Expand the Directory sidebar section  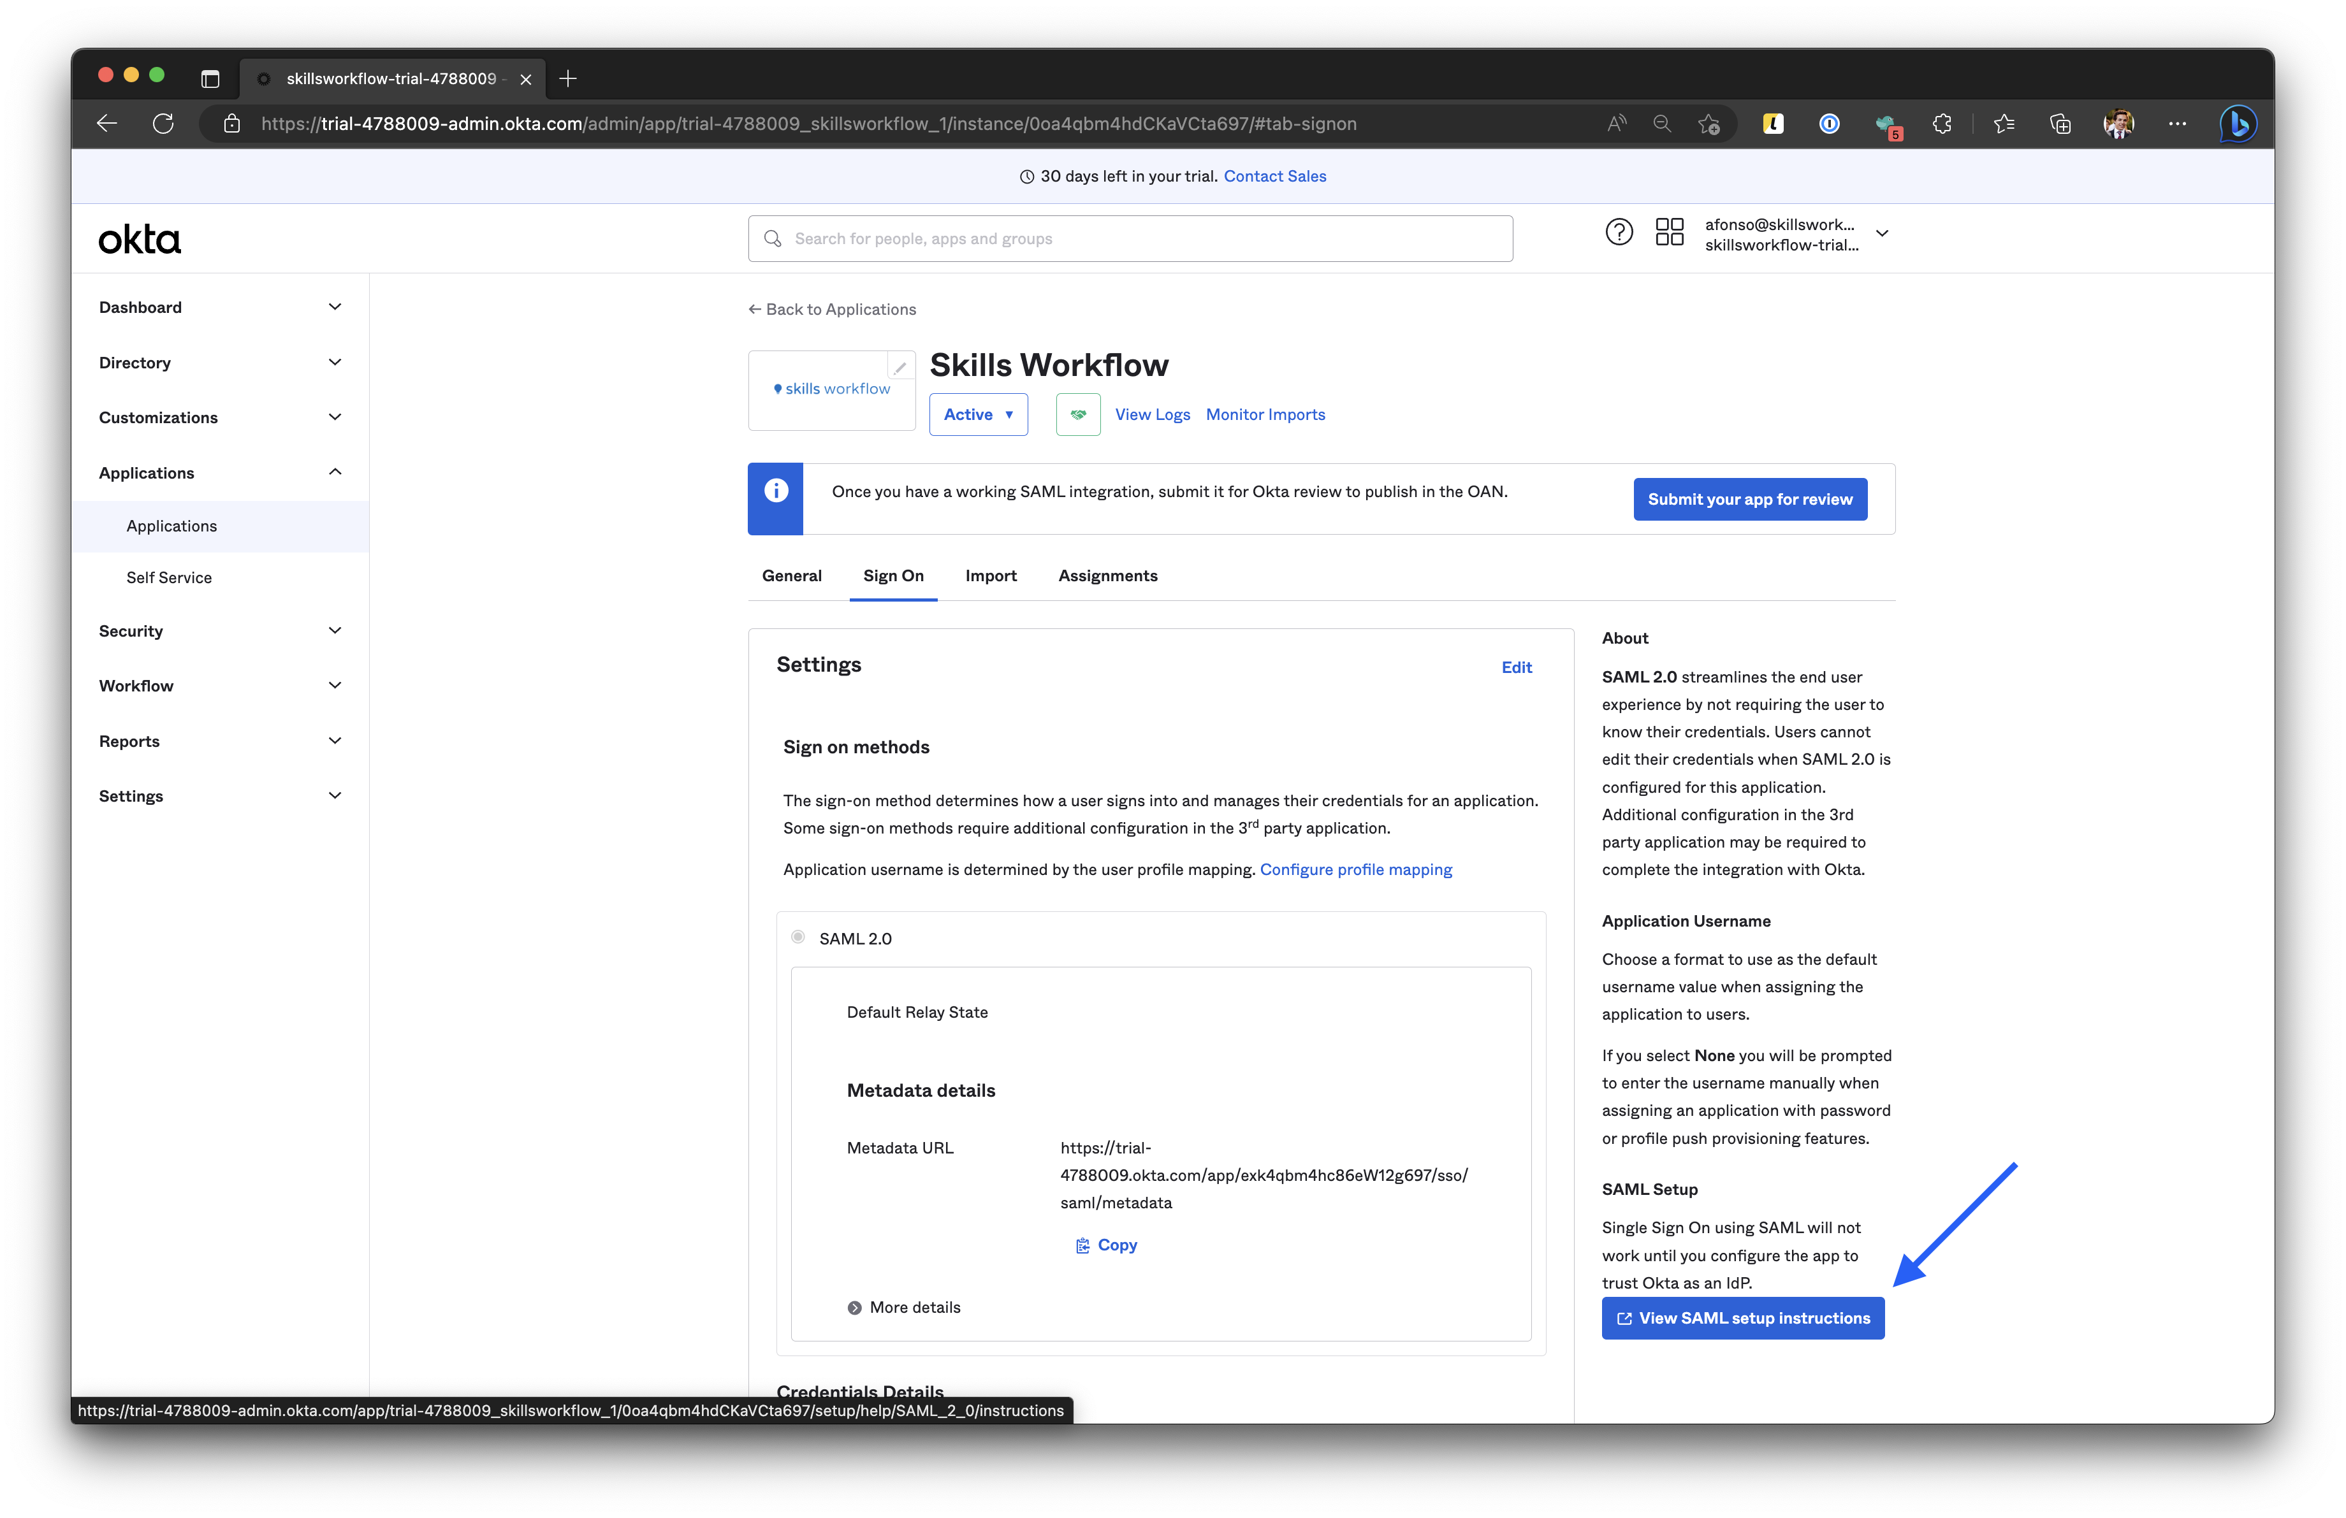point(221,363)
